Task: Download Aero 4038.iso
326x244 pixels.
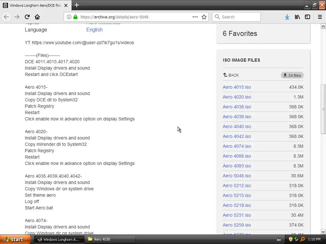Action: click(237, 107)
